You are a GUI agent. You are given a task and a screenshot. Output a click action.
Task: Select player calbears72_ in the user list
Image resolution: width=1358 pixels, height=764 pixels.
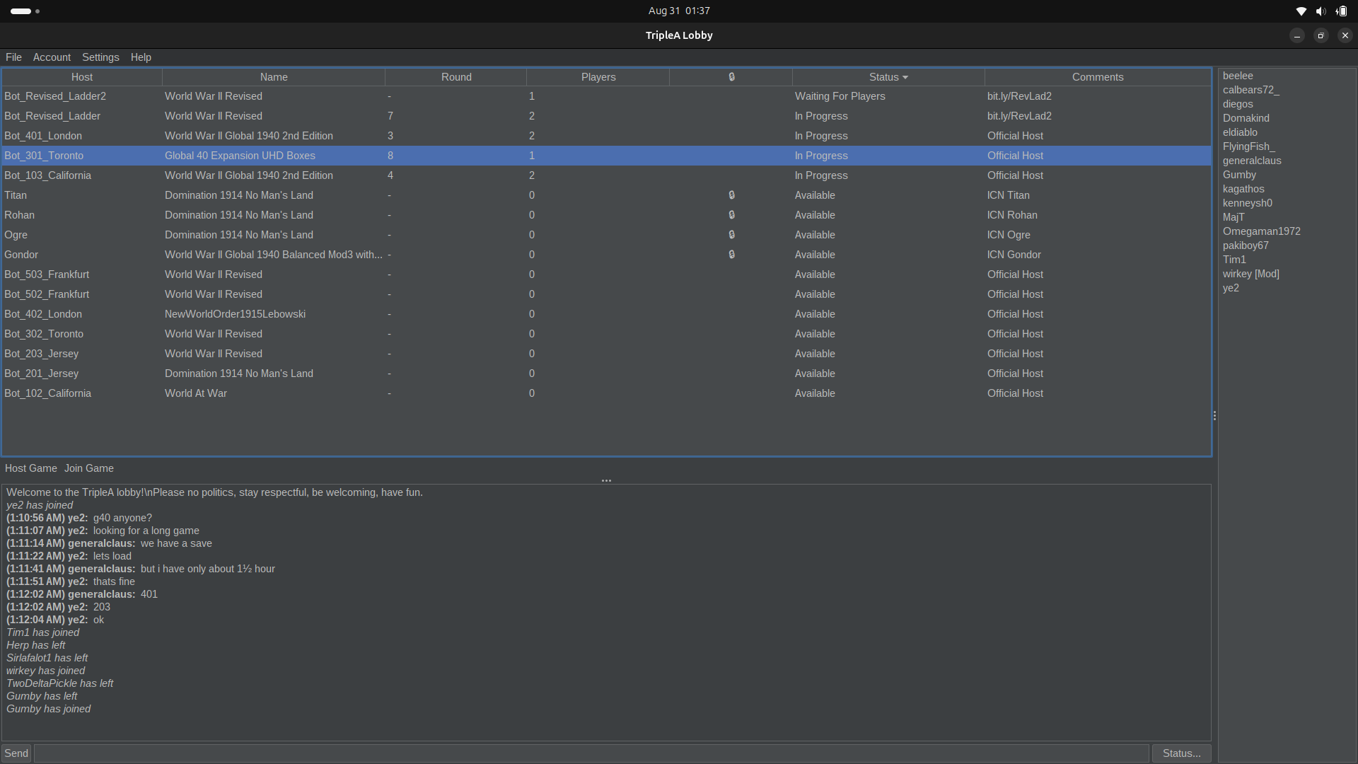pos(1250,90)
